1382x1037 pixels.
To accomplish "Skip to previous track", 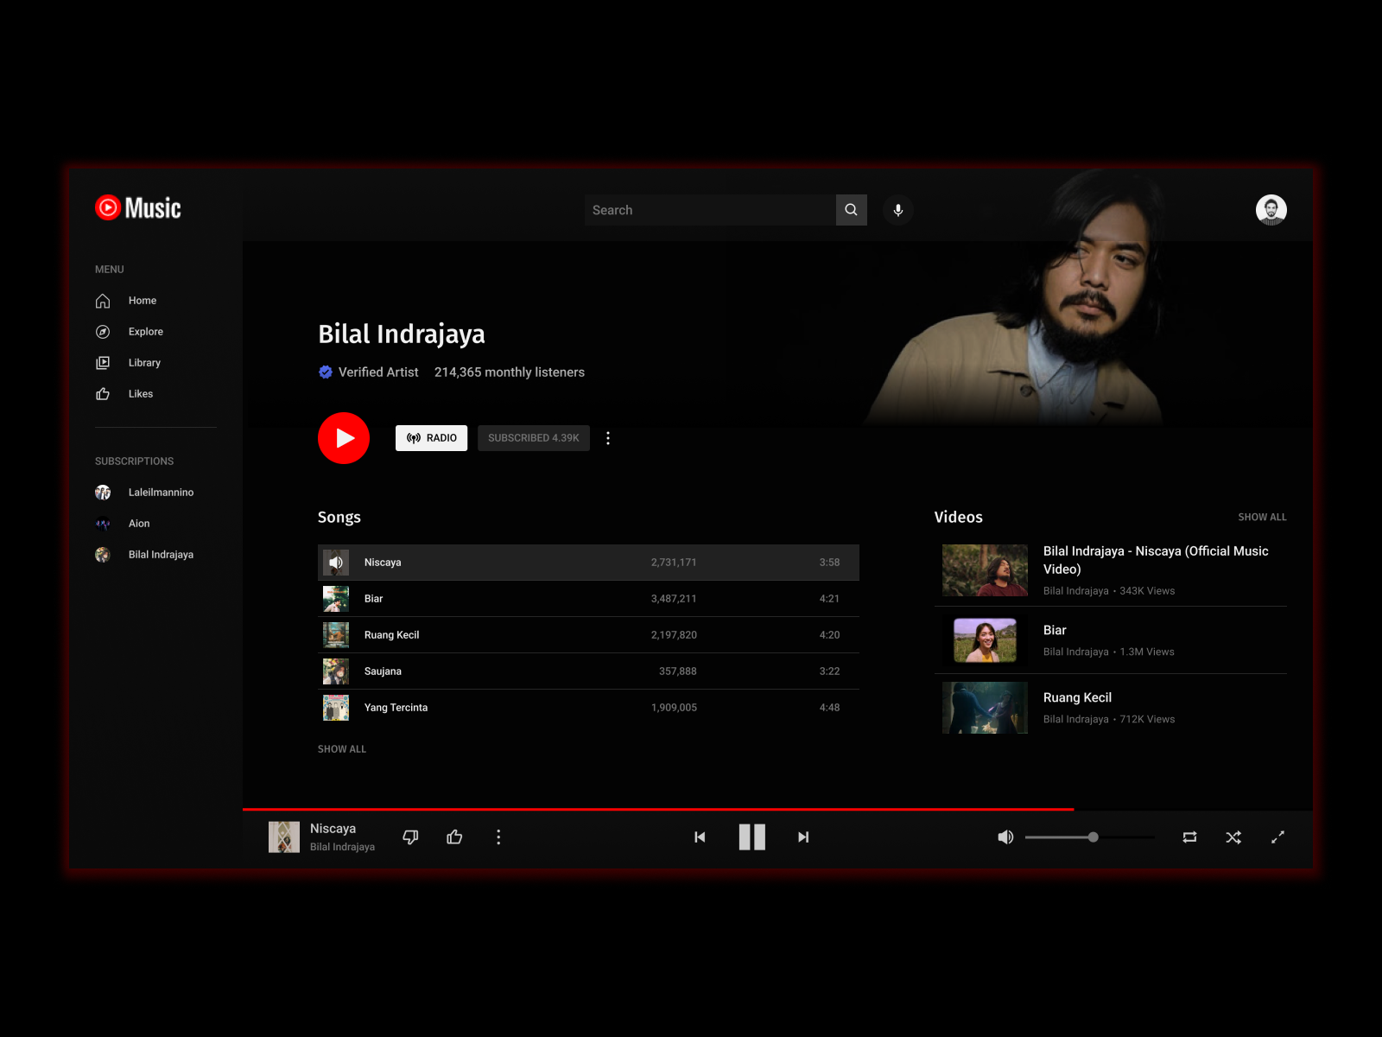I will (700, 837).
